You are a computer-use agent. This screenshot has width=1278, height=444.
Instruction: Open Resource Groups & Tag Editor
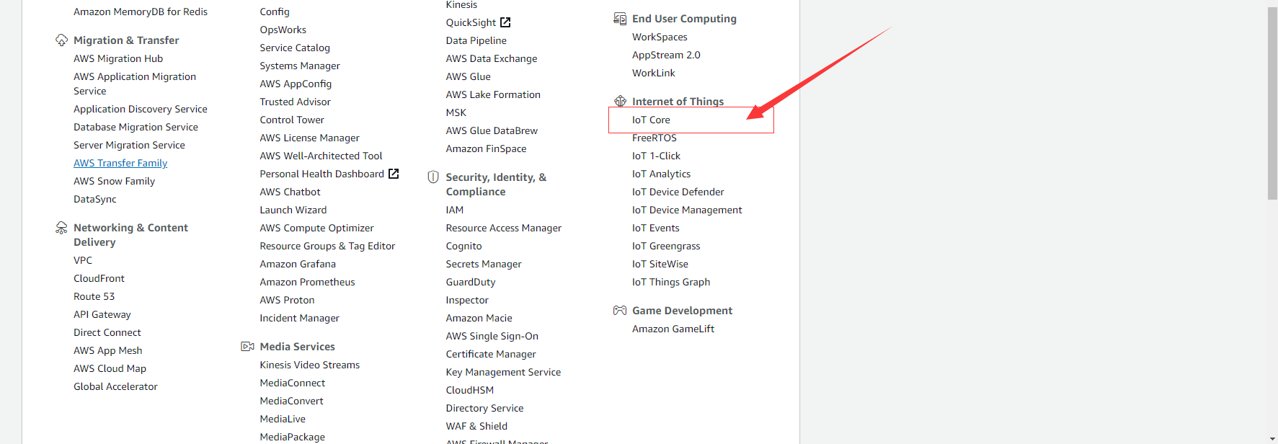(x=328, y=246)
